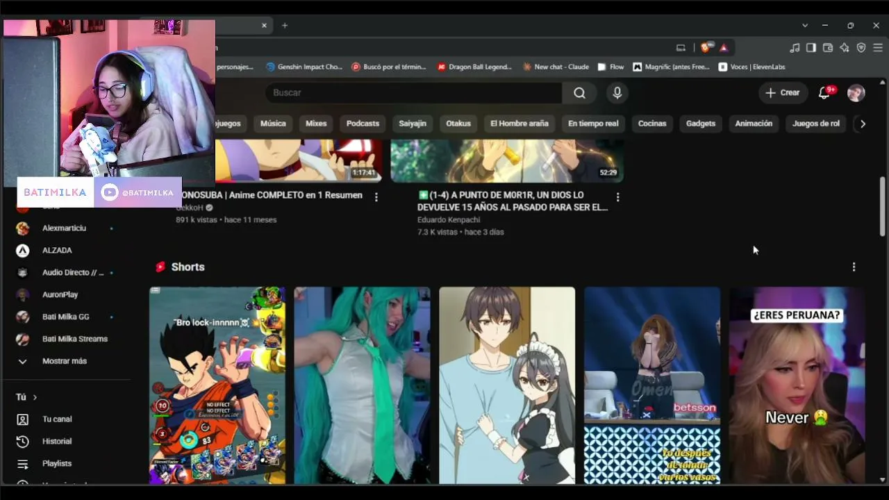
Task: Open the Brave Wallet icon
Action: pos(828,47)
